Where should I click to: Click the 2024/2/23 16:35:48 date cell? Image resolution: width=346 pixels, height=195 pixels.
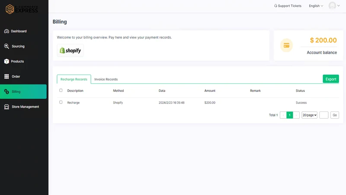171,103
